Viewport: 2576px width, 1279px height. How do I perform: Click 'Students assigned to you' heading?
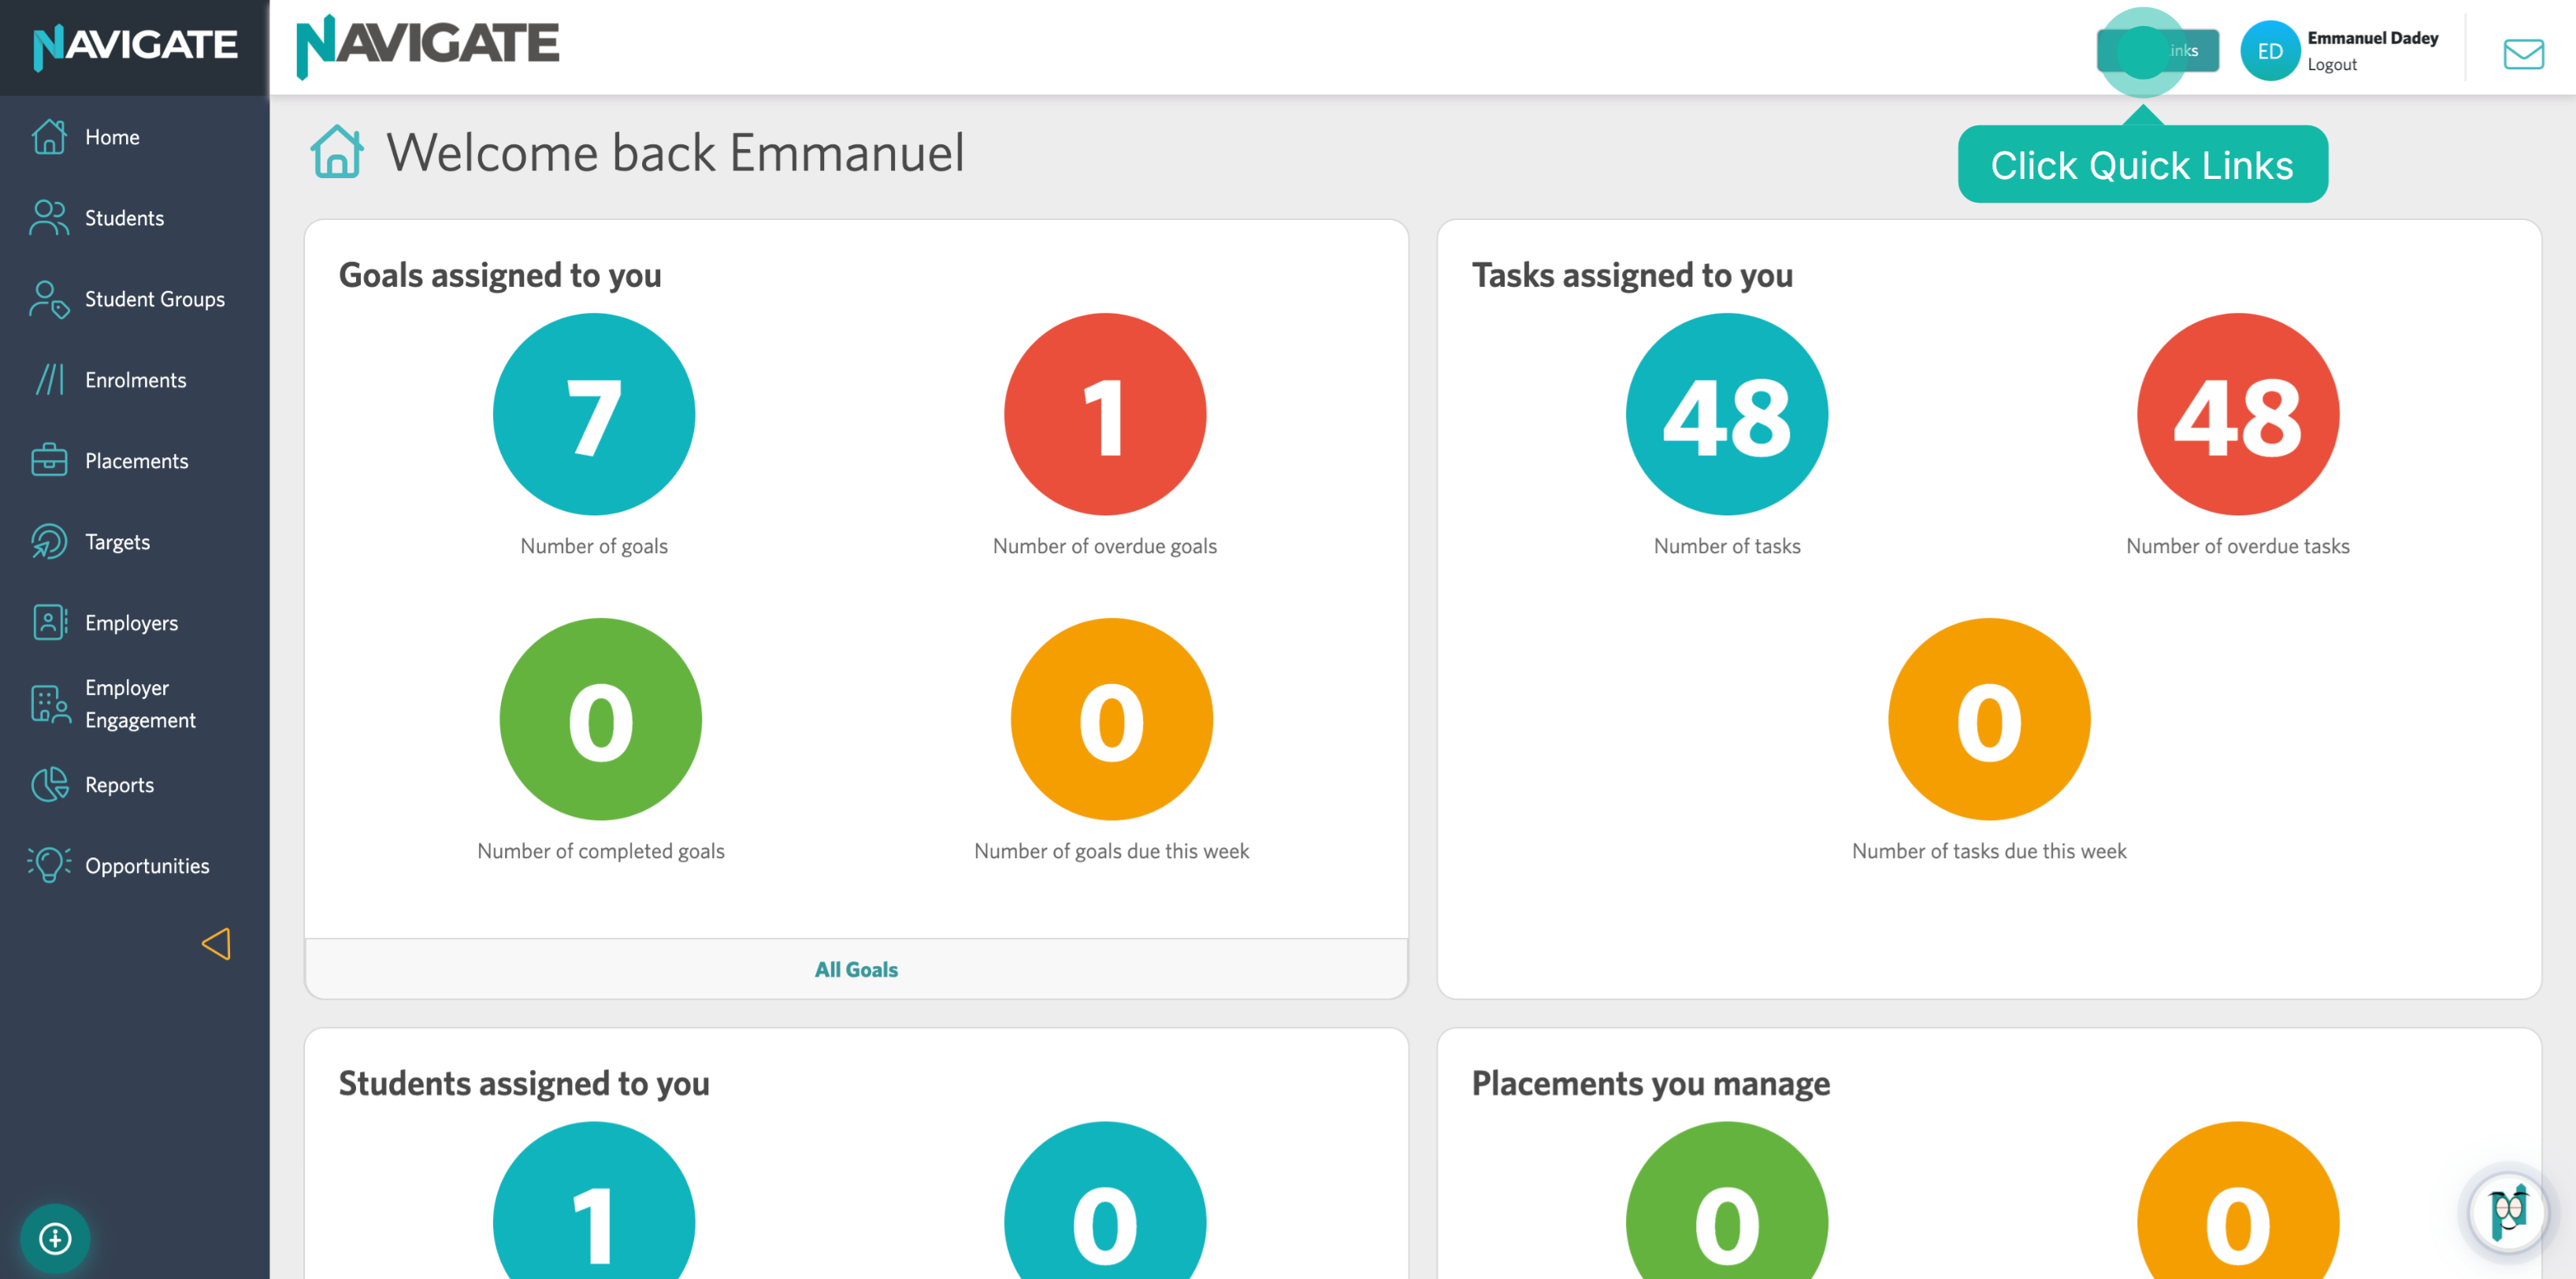524,1083
